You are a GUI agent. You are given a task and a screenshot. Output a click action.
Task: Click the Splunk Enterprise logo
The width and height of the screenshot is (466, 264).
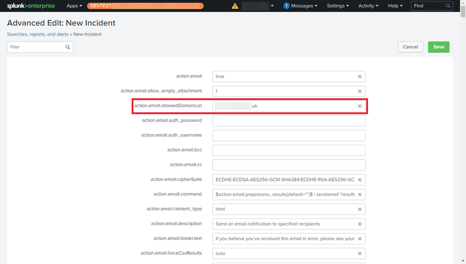[31, 6]
